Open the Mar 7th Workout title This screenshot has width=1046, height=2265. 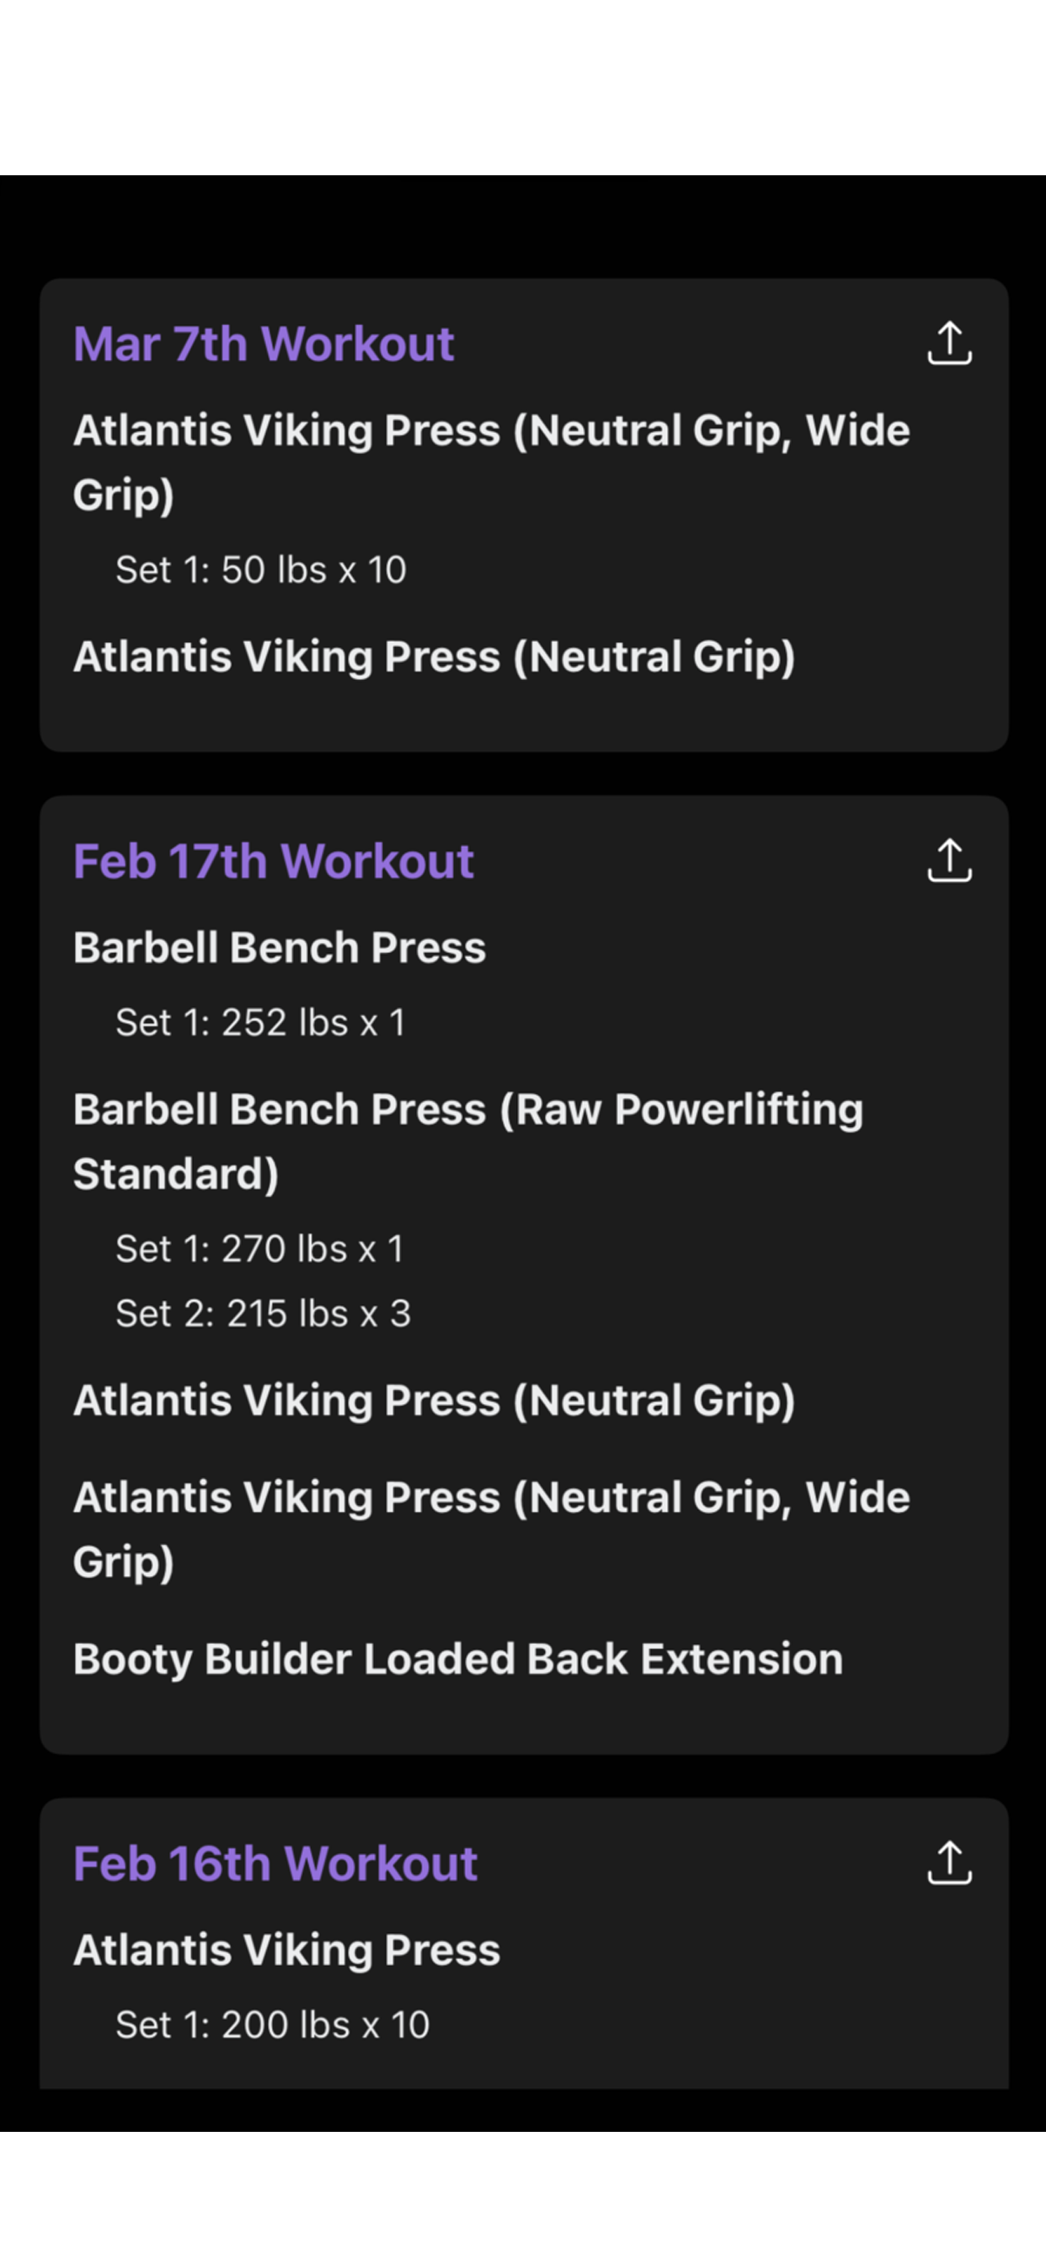[x=264, y=343]
